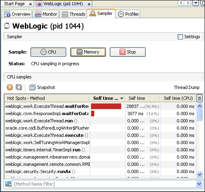
Task: Select weblogic.management.mbeanservers row
Action: (x=100, y=157)
